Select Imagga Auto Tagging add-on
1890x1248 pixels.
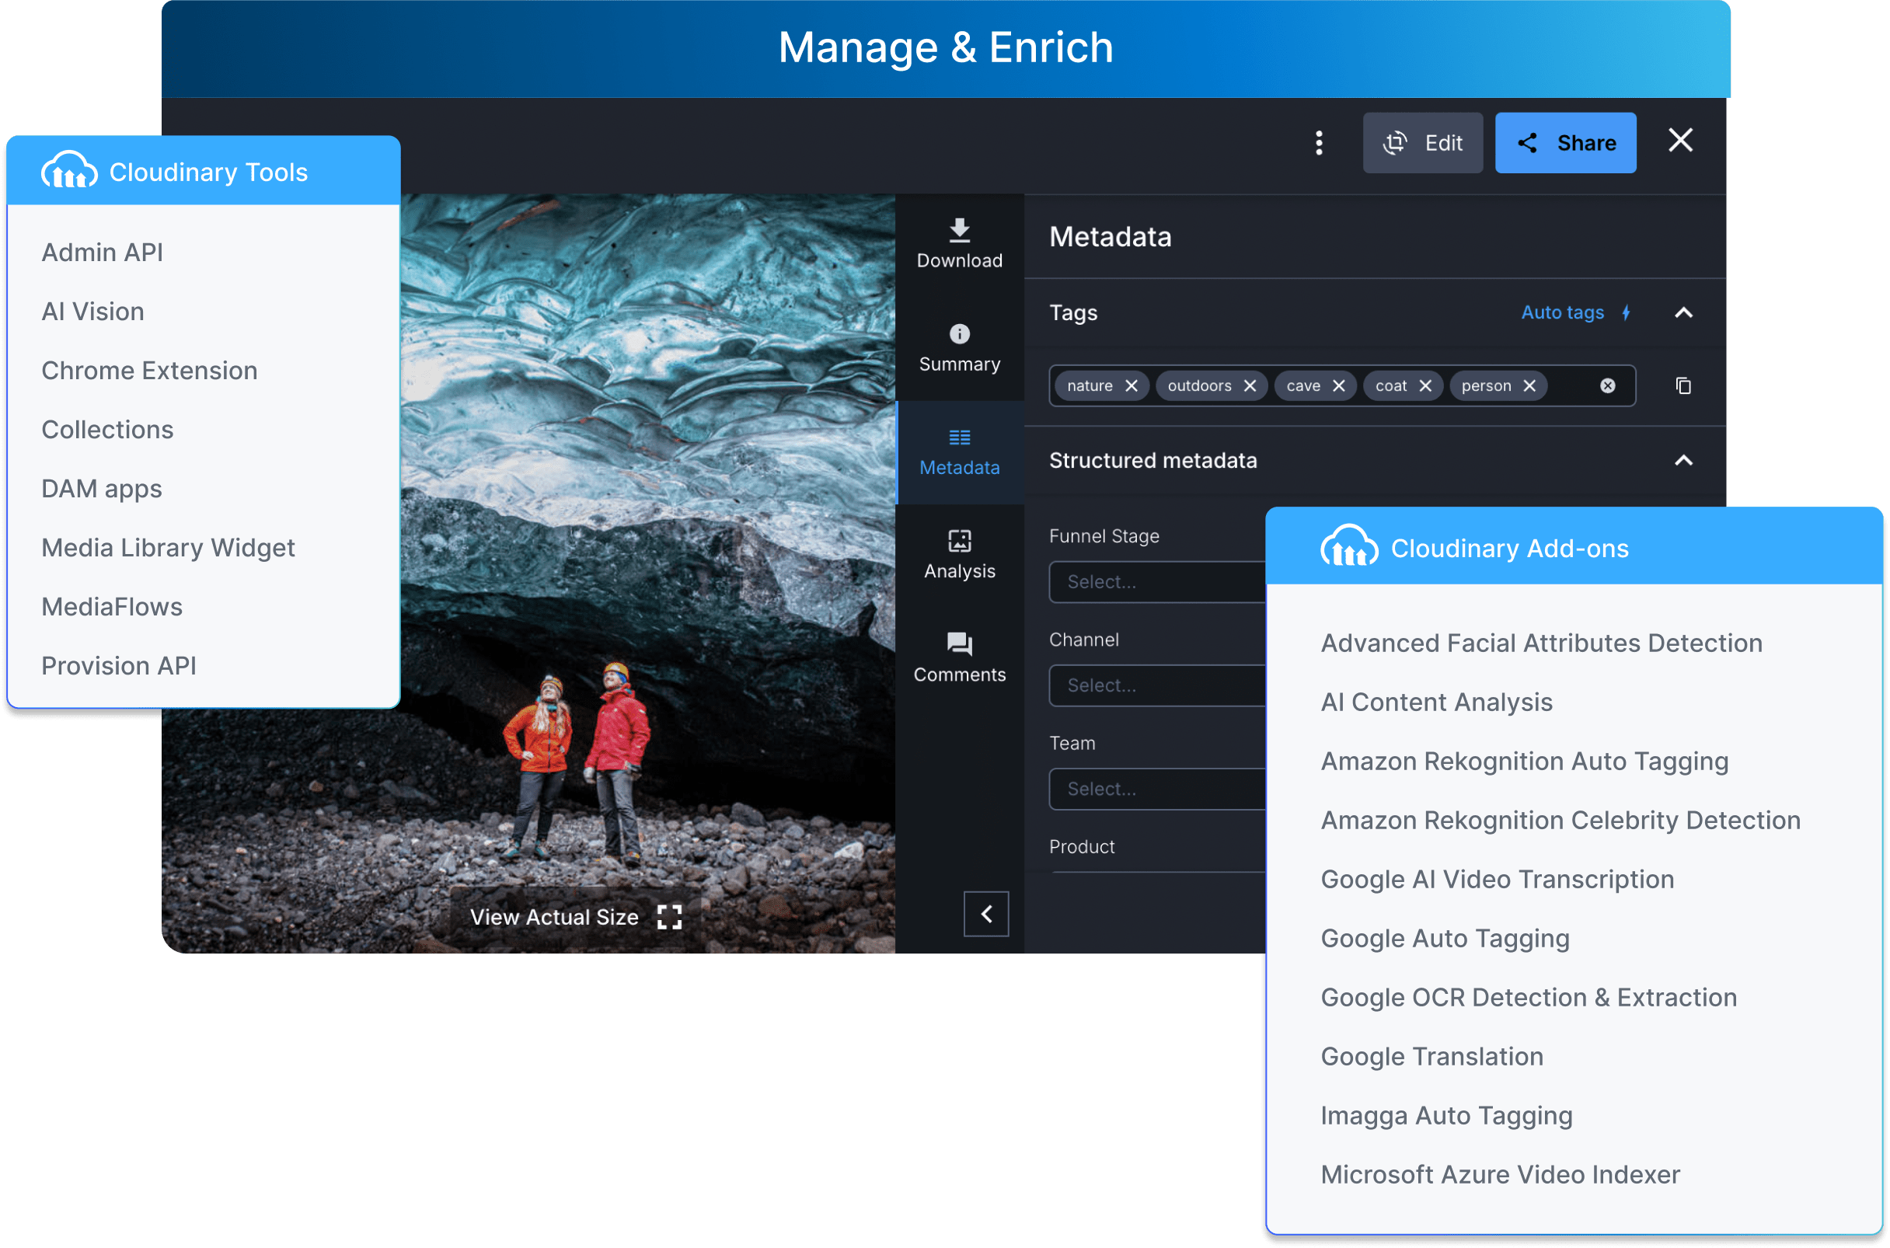1447,1115
